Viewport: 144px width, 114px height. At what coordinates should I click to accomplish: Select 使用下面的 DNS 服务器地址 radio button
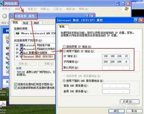(x=64, y=81)
